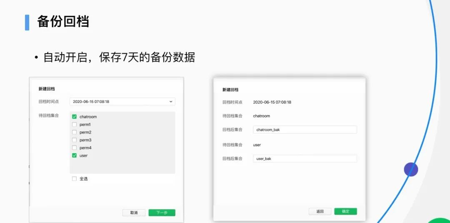This screenshot has height=223, width=450.
Task: Click the perm4 label text
Action: pos(85,148)
